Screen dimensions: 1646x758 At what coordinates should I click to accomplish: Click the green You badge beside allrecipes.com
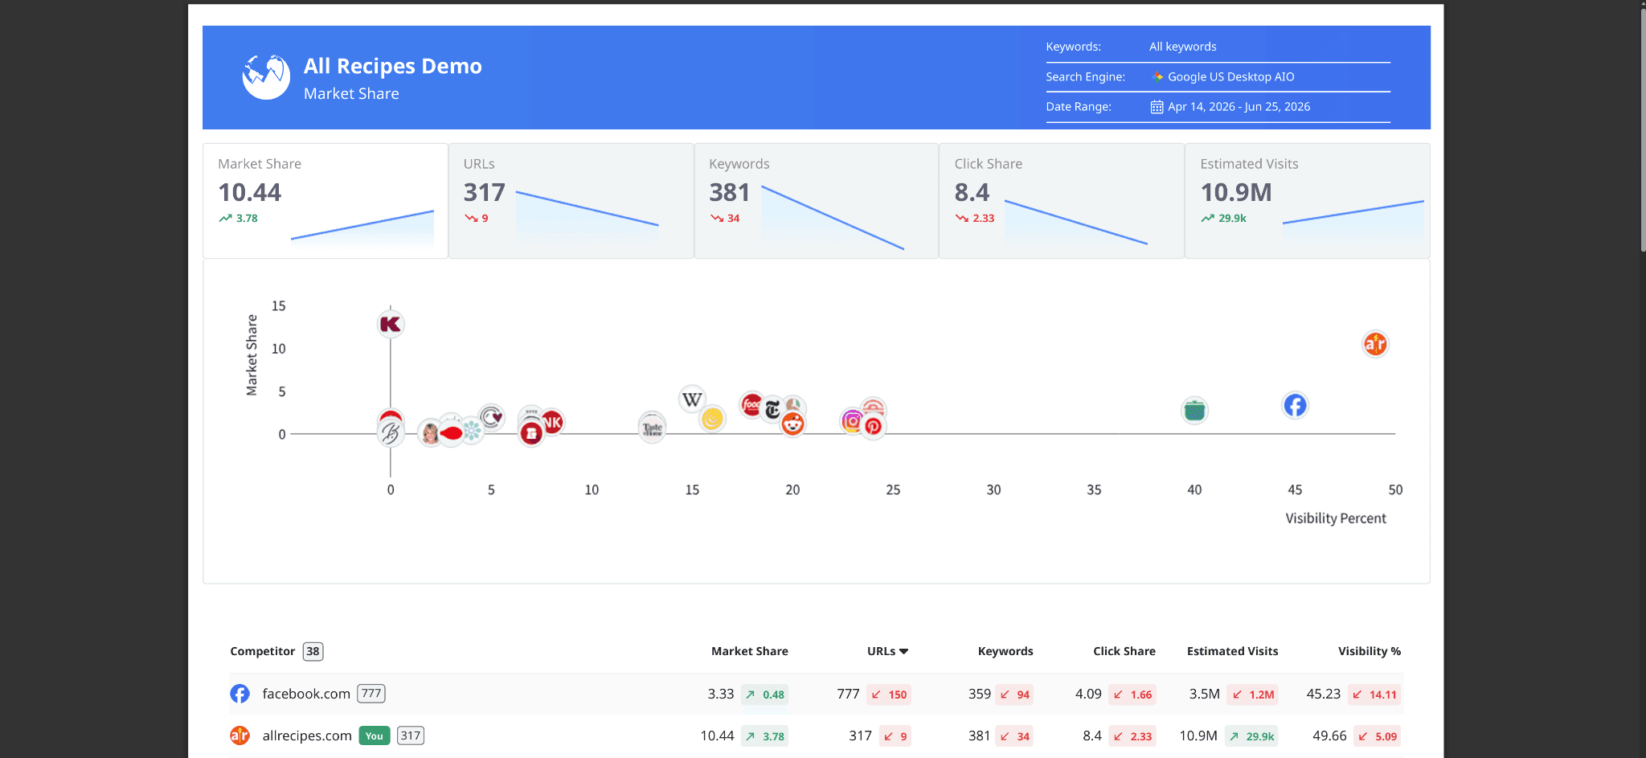pyautogui.click(x=375, y=735)
